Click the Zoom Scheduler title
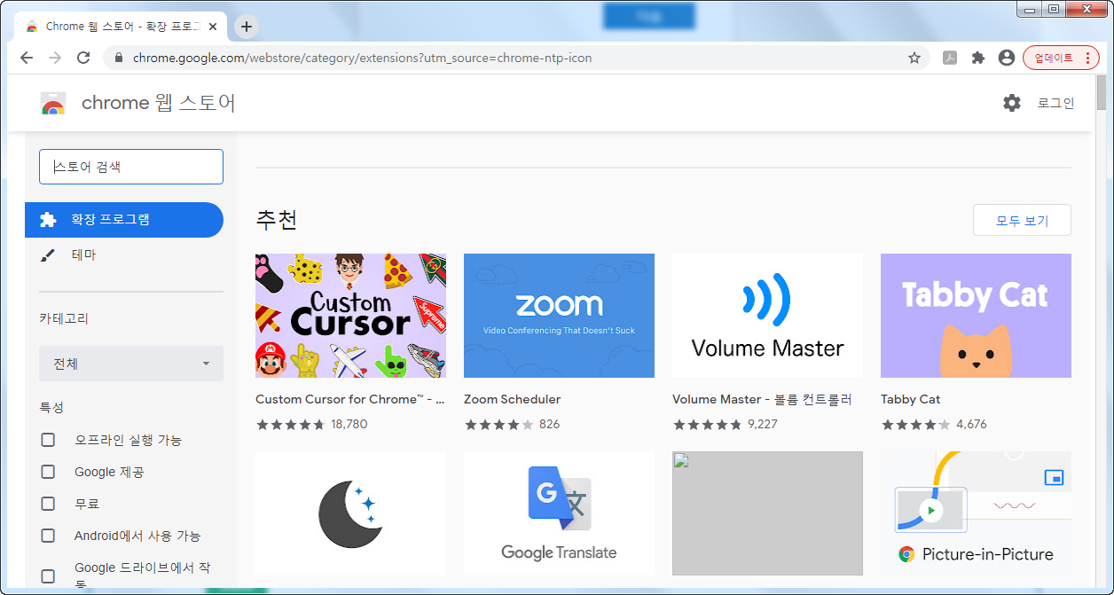Screen dimensions: 1114x595 click(x=513, y=399)
